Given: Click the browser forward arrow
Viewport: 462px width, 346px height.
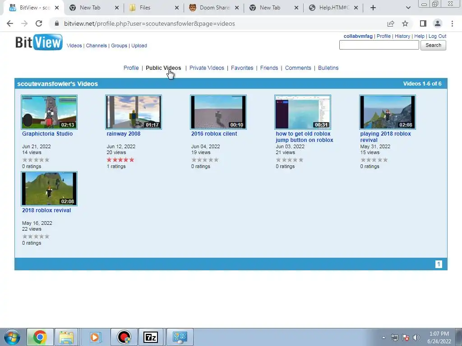Looking at the screenshot, I should [24, 23].
